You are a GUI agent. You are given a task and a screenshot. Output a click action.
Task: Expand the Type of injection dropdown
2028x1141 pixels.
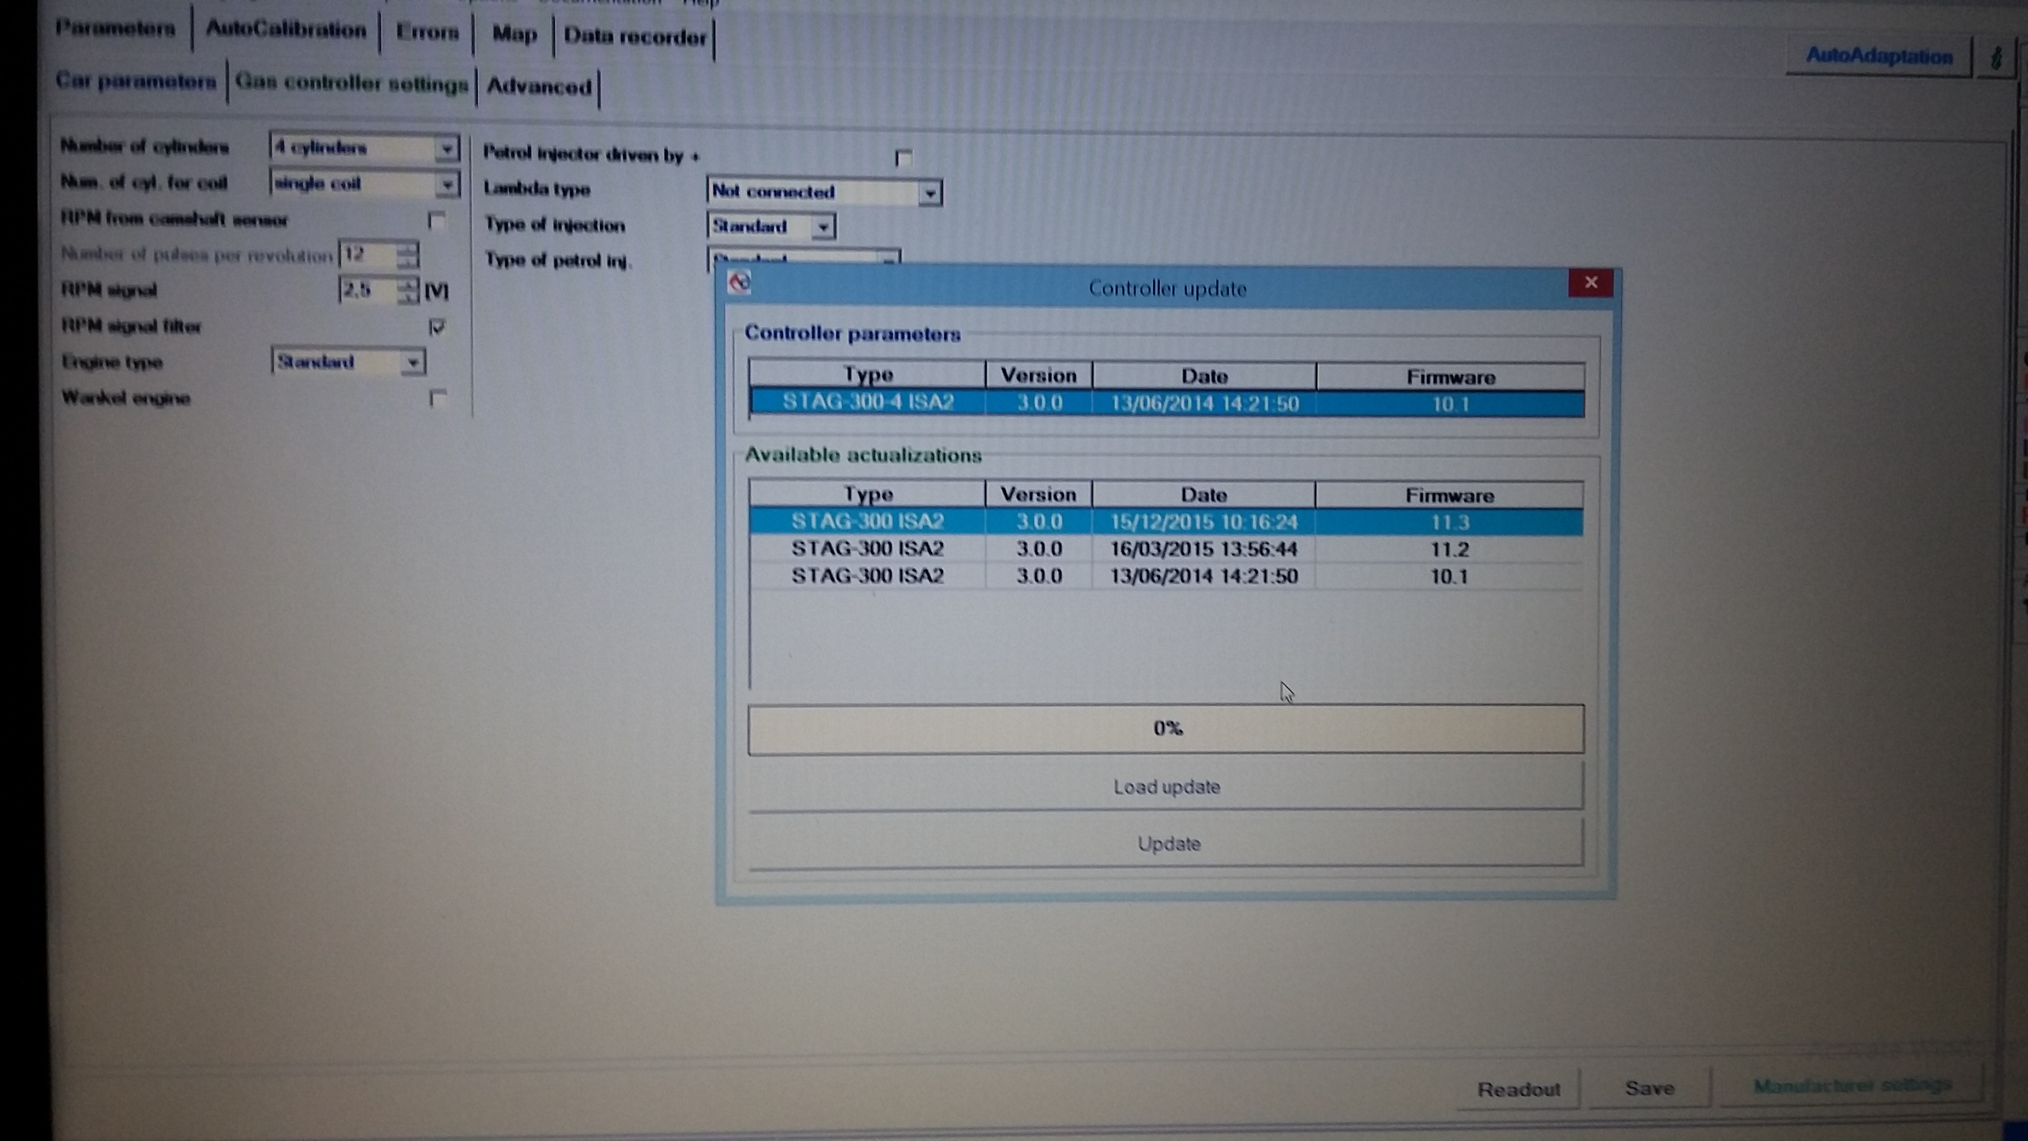(823, 227)
